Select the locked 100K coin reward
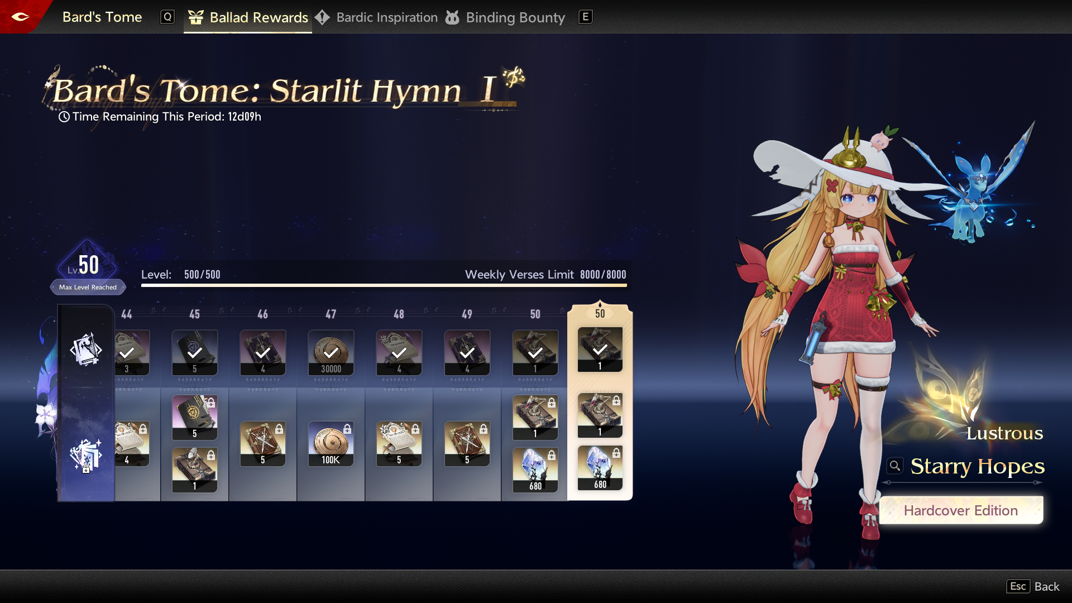 [331, 444]
